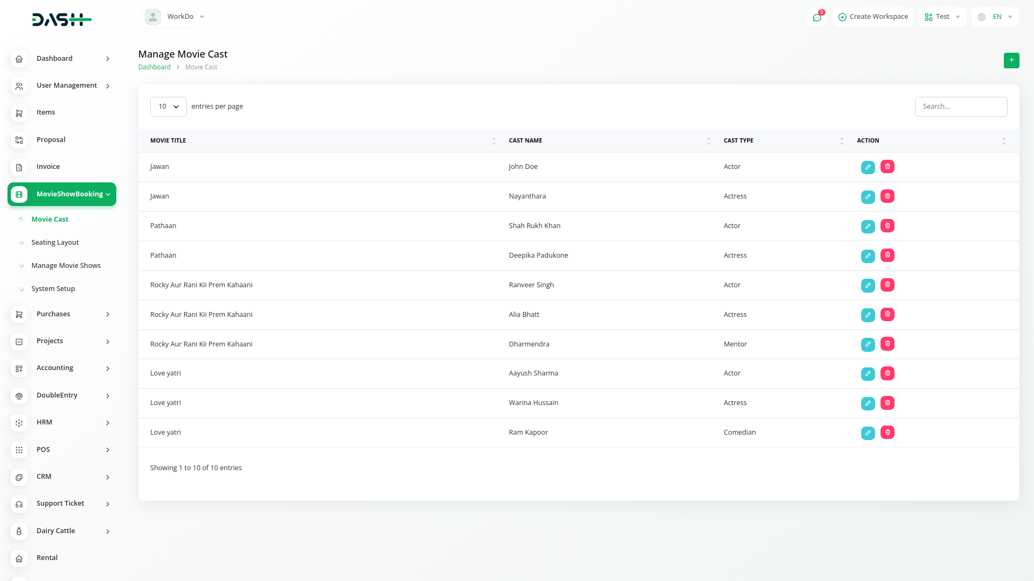
Task: Delete the Nayanthara cast entry
Action: click(x=887, y=196)
